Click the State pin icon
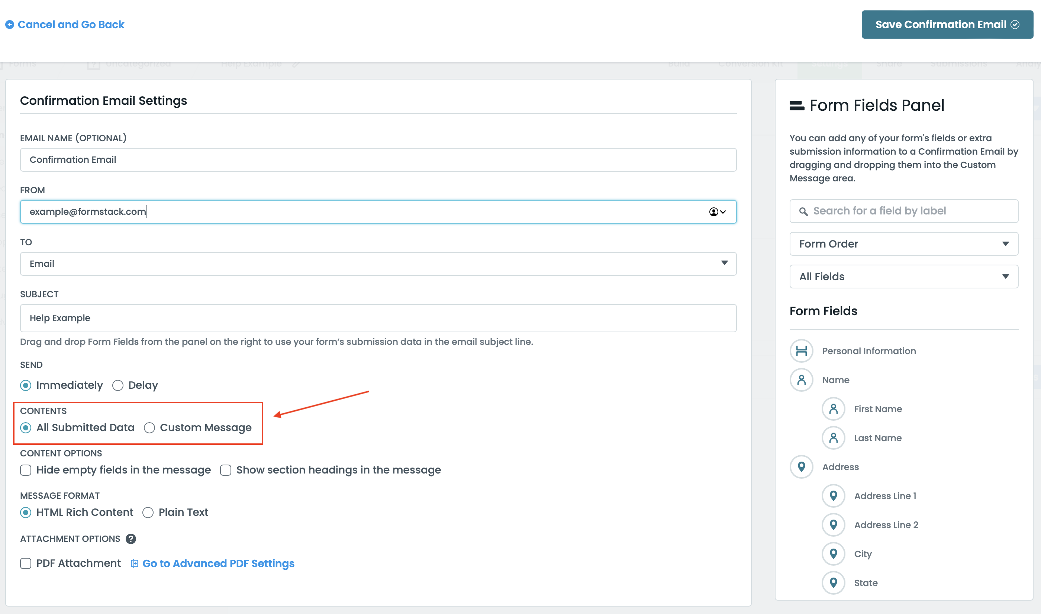This screenshot has height=614, width=1041. [833, 582]
